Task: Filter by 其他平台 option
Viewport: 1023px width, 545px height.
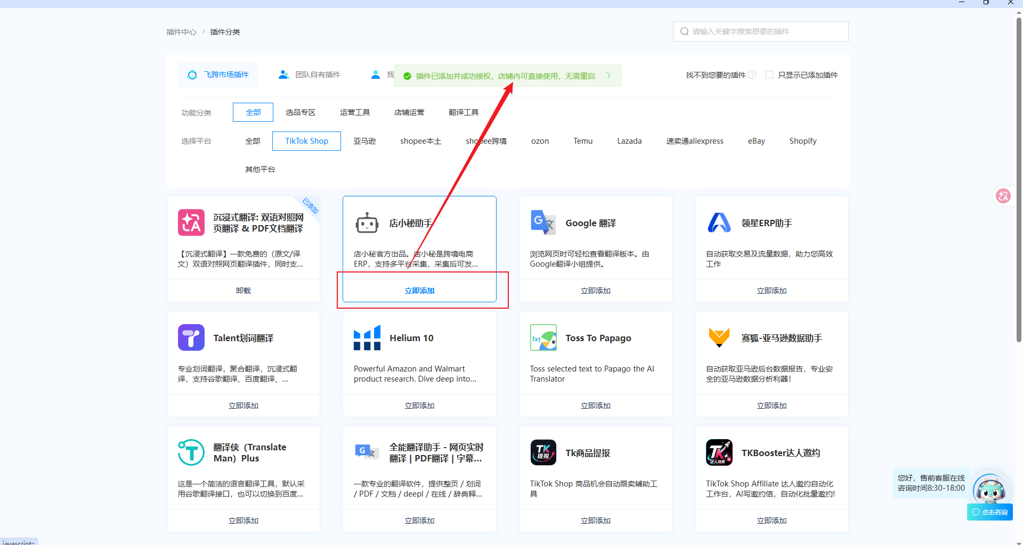Action: (x=260, y=169)
